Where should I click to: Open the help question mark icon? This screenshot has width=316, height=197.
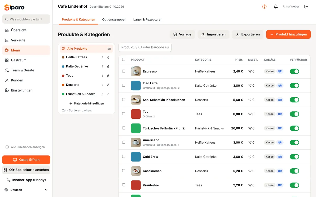point(264,7)
